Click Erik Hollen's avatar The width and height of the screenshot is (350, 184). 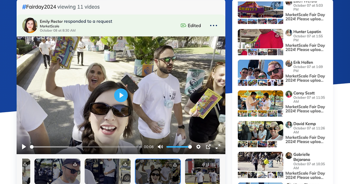[289, 63]
